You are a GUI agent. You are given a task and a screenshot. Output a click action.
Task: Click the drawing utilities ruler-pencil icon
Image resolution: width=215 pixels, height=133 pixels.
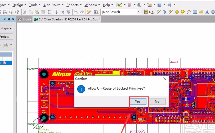point(120,5)
